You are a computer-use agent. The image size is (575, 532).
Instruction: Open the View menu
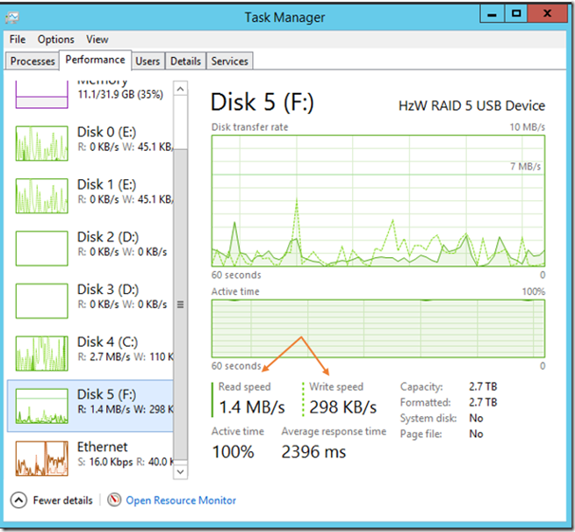[97, 40]
